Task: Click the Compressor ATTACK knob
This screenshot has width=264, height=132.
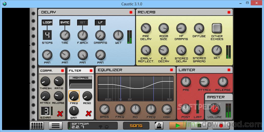Action: click(45, 96)
